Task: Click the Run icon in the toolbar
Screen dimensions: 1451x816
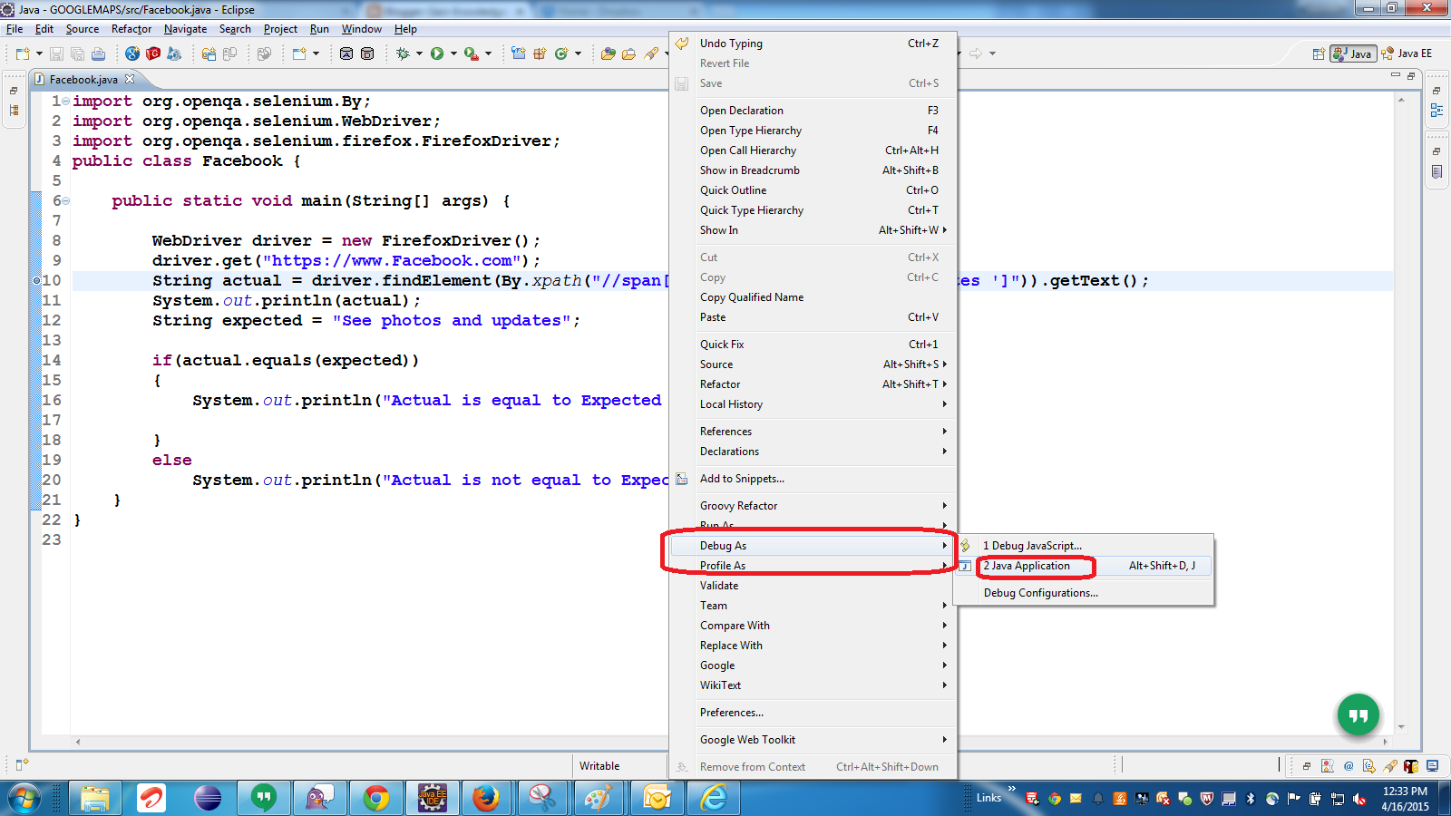Action: point(439,53)
